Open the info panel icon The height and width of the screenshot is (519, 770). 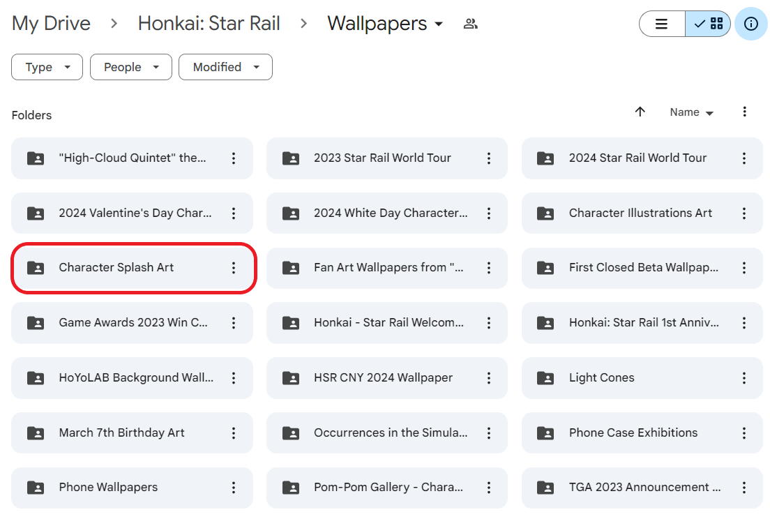coord(750,24)
